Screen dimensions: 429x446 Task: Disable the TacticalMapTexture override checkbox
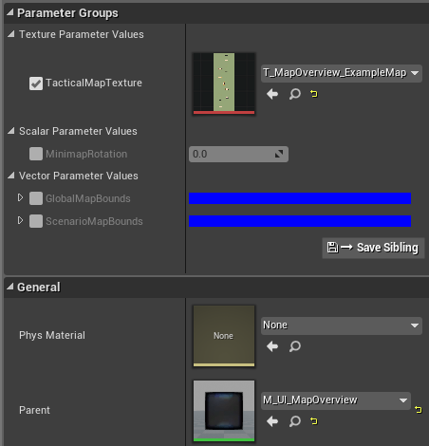coord(36,84)
